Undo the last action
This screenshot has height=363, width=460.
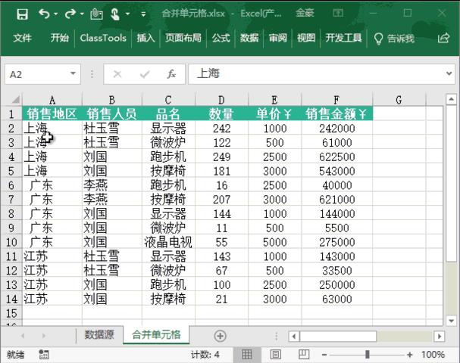(x=44, y=14)
